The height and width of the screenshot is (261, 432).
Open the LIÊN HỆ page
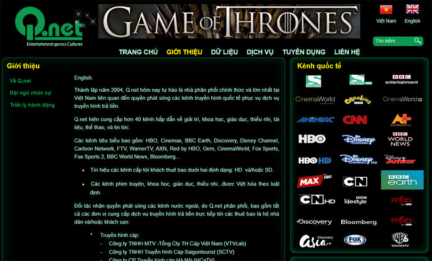347,52
